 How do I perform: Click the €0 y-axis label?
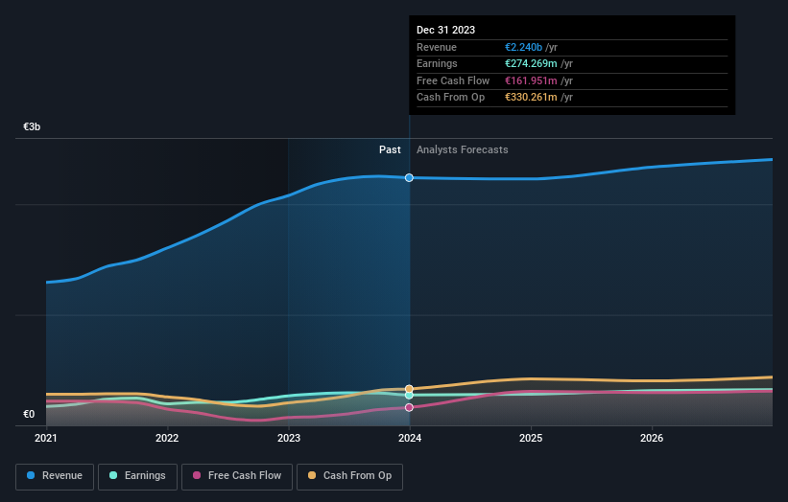[29, 414]
